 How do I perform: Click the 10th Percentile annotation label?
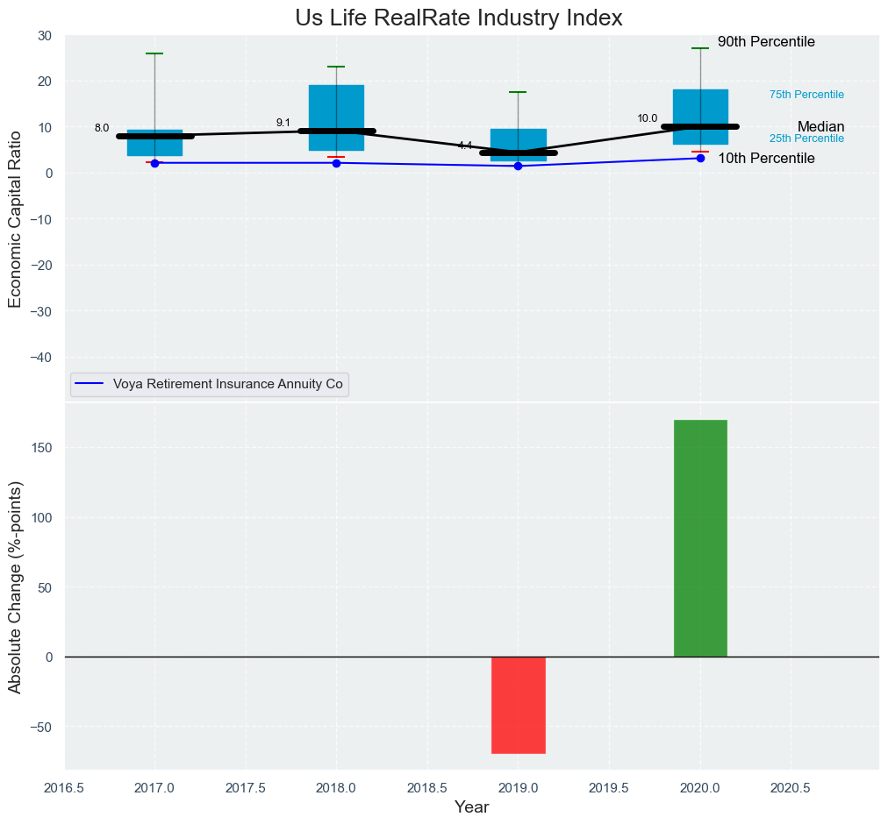(x=766, y=159)
